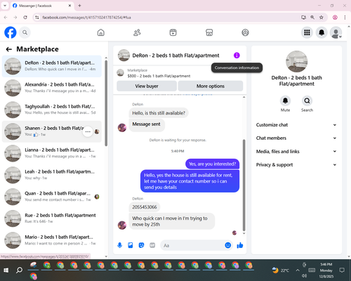Viewport: 351px width, 281px height.
Task: Open the Friends icon in top navigation
Action: pos(137,32)
